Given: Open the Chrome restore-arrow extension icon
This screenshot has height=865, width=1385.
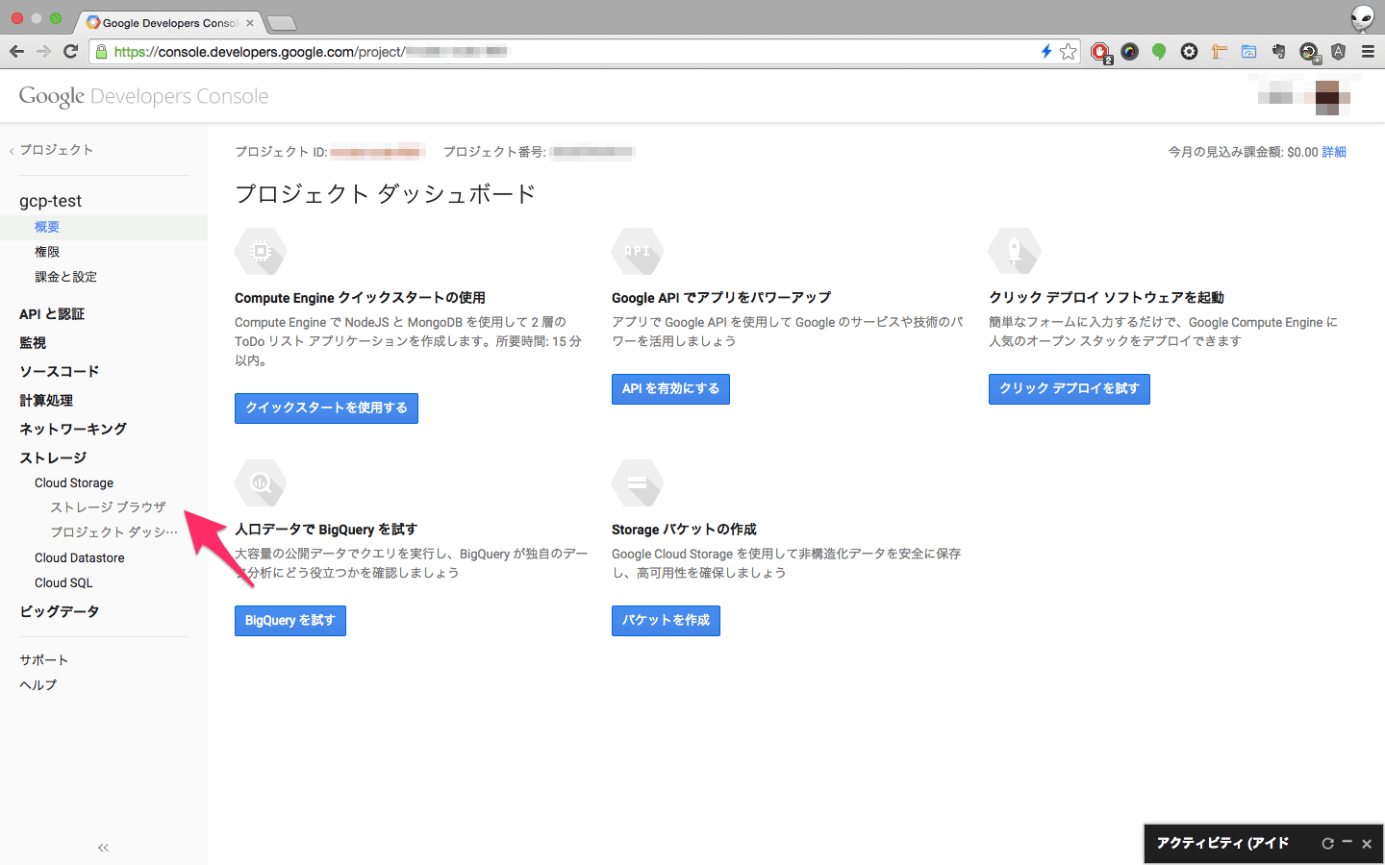Looking at the screenshot, I should pos(1309,53).
